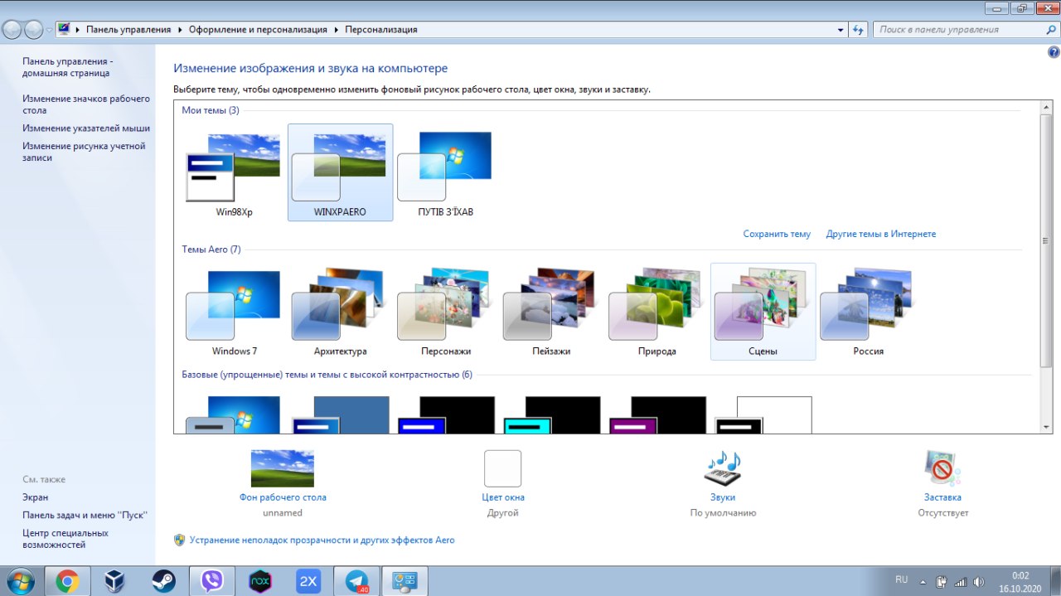The width and height of the screenshot is (1061, 596).
Task: Open Steam from the taskbar
Action: [x=163, y=581]
